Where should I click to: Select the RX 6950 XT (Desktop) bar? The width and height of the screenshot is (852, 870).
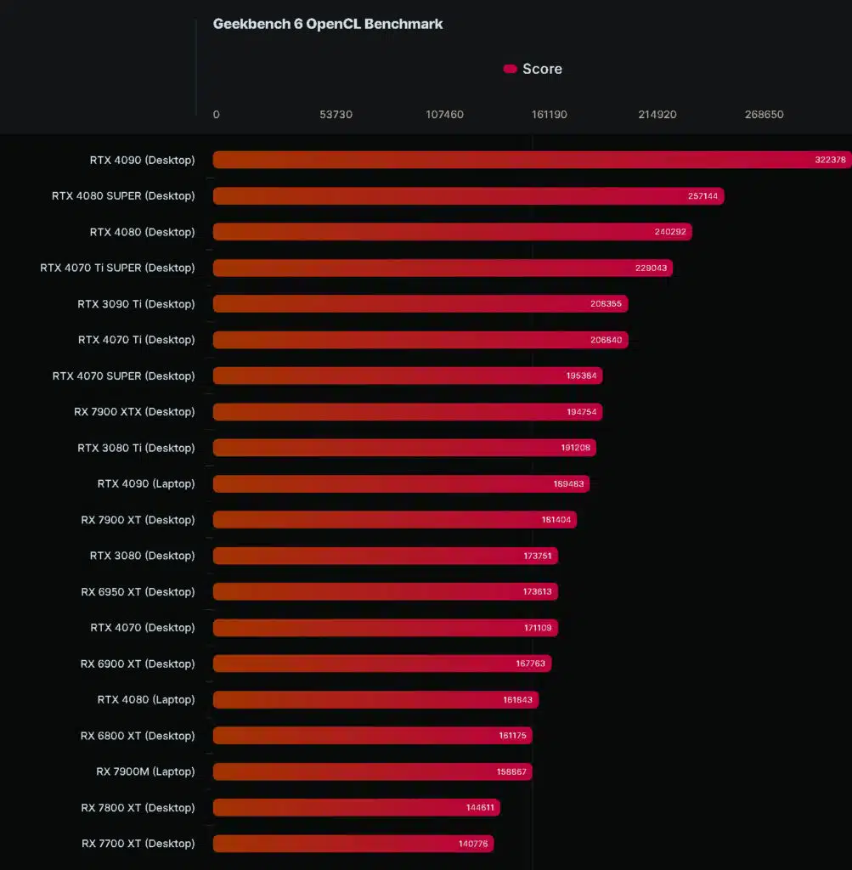tap(386, 591)
